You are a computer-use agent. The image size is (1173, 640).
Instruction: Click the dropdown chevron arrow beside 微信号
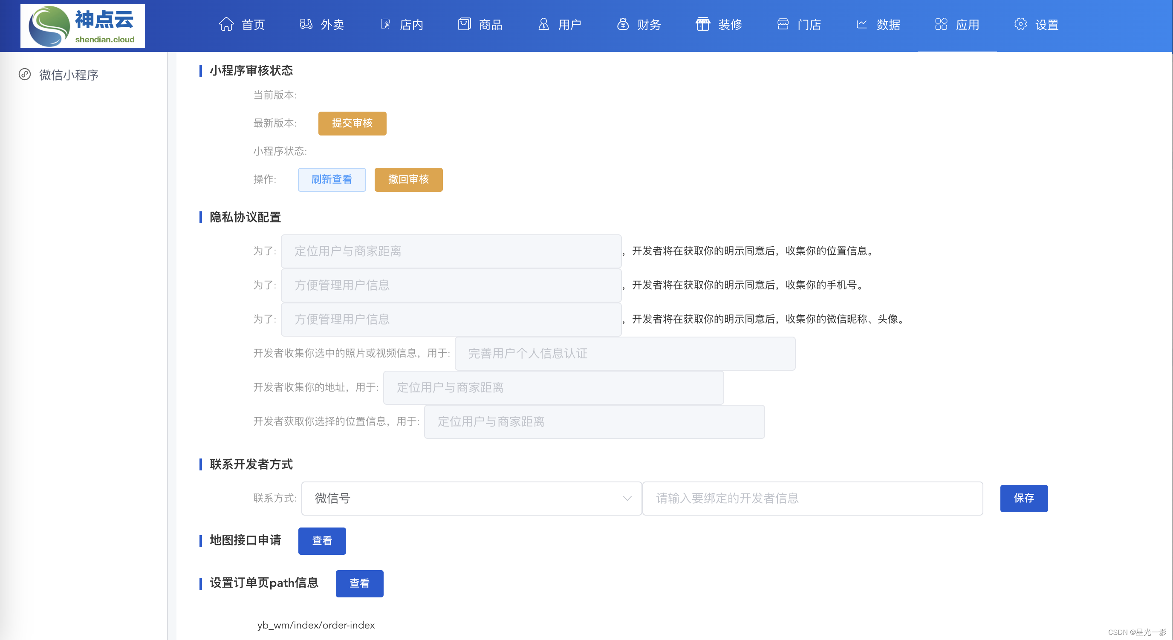pyautogui.click(x=627, y=498)
